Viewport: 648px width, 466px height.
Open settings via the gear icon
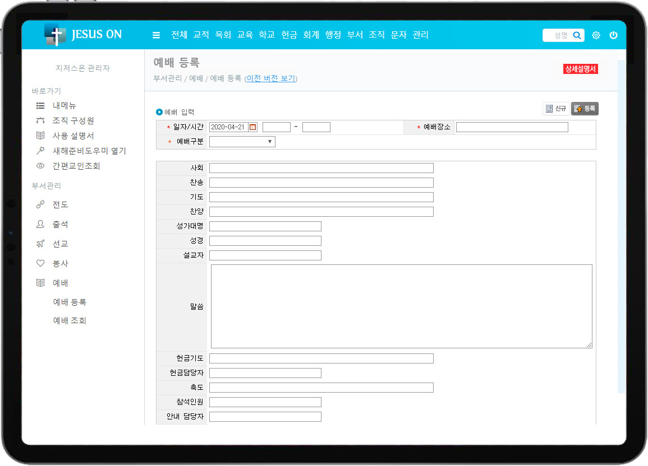(596, 35)
